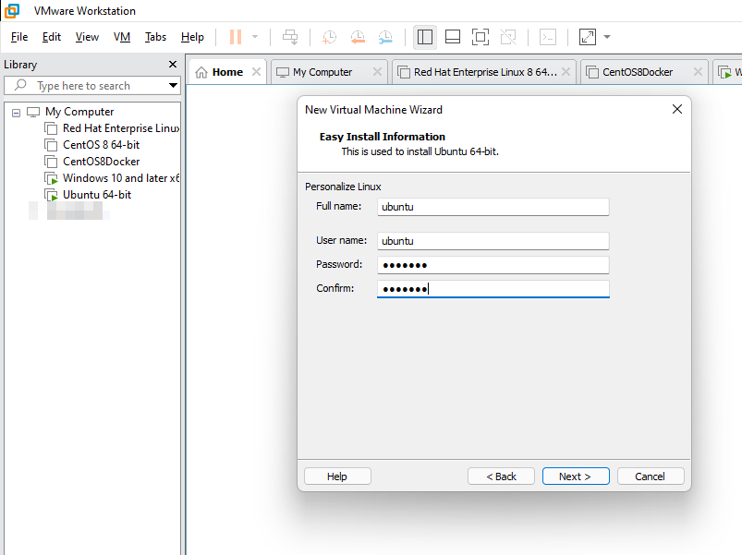Screen dimensions: 742x555
Task: Click the Console View toolbar icon
Action: point(548,37)
